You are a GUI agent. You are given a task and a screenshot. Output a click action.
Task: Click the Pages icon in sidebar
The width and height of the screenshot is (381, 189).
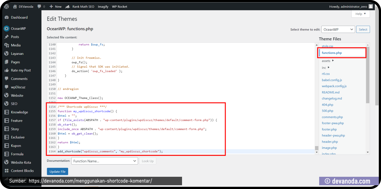(x=7, y=62)
